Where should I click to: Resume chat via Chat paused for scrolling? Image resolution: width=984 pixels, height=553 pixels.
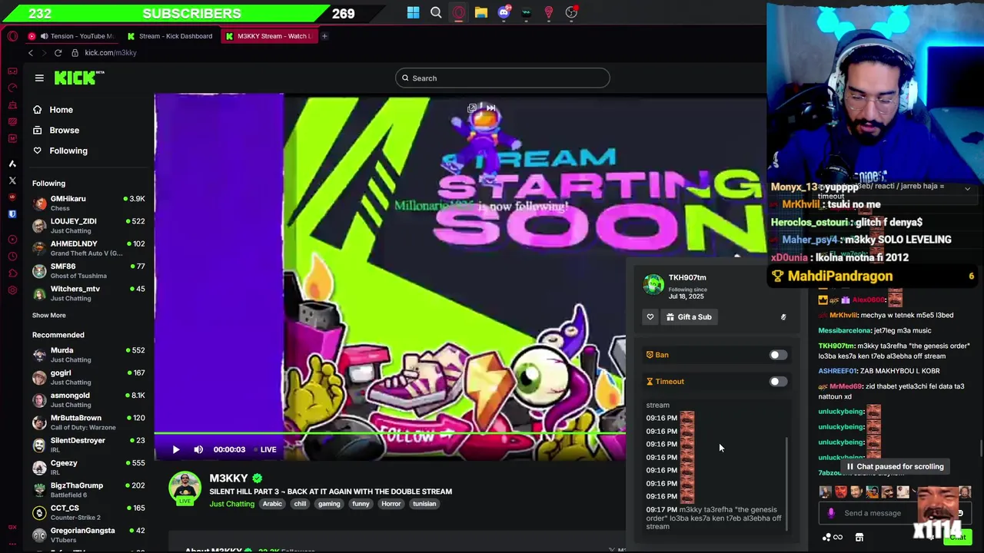point(895,466)
